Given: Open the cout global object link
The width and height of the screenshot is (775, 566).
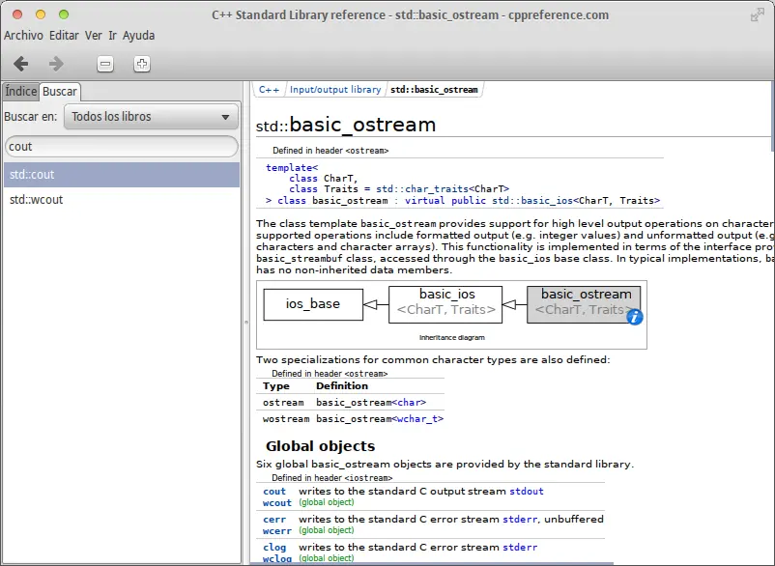Looking at the screenshot, I should pos(274,492).
